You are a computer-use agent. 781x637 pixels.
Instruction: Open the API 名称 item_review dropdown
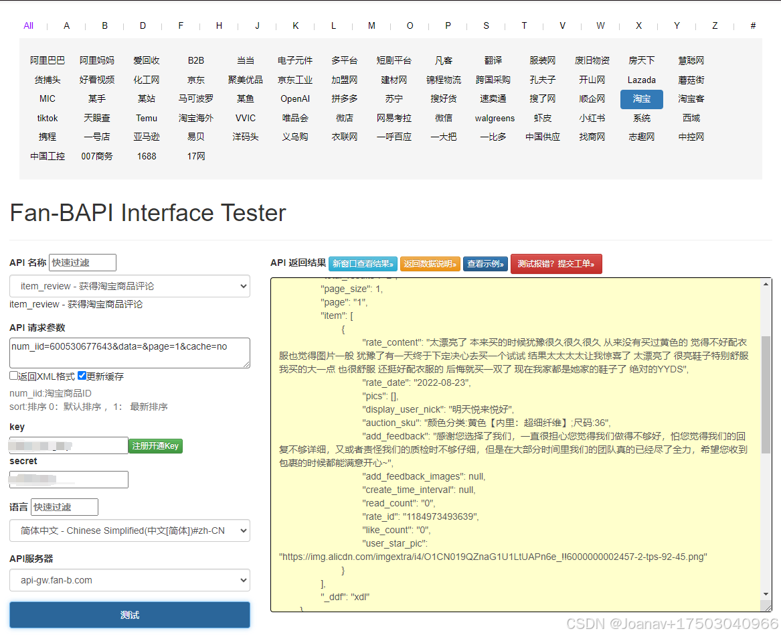coord(130,286)
